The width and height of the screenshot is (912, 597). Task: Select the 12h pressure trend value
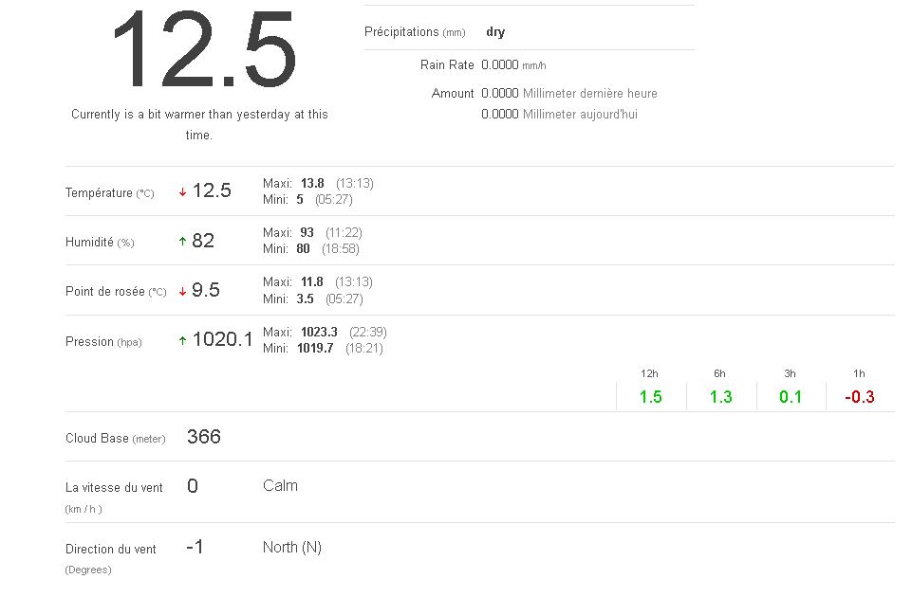coord(650,397)
